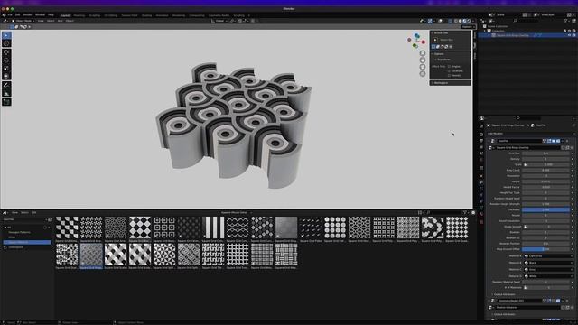The image size is (578, 325).
Task: Adjust the Thickness slider in modifier
Action: 545,209
